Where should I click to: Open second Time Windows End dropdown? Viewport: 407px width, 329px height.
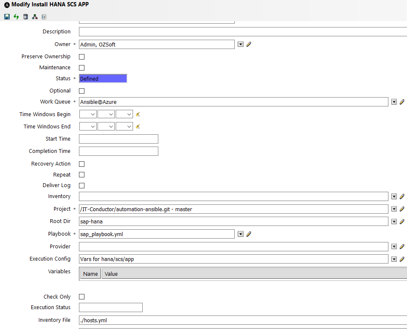[x=106, y=126]
